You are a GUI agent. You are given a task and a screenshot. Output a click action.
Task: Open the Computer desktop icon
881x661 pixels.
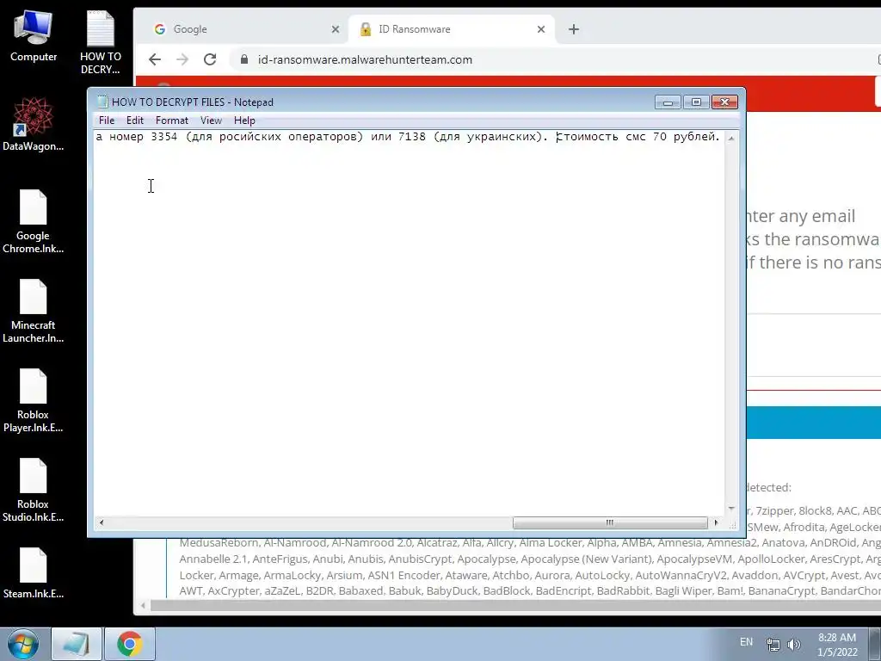point(34,36)
